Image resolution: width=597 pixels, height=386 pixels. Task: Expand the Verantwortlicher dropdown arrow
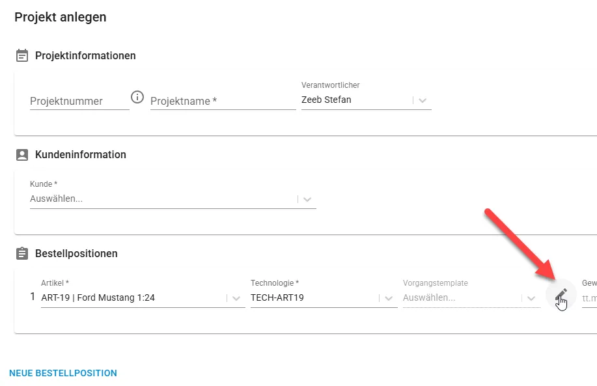423,100
